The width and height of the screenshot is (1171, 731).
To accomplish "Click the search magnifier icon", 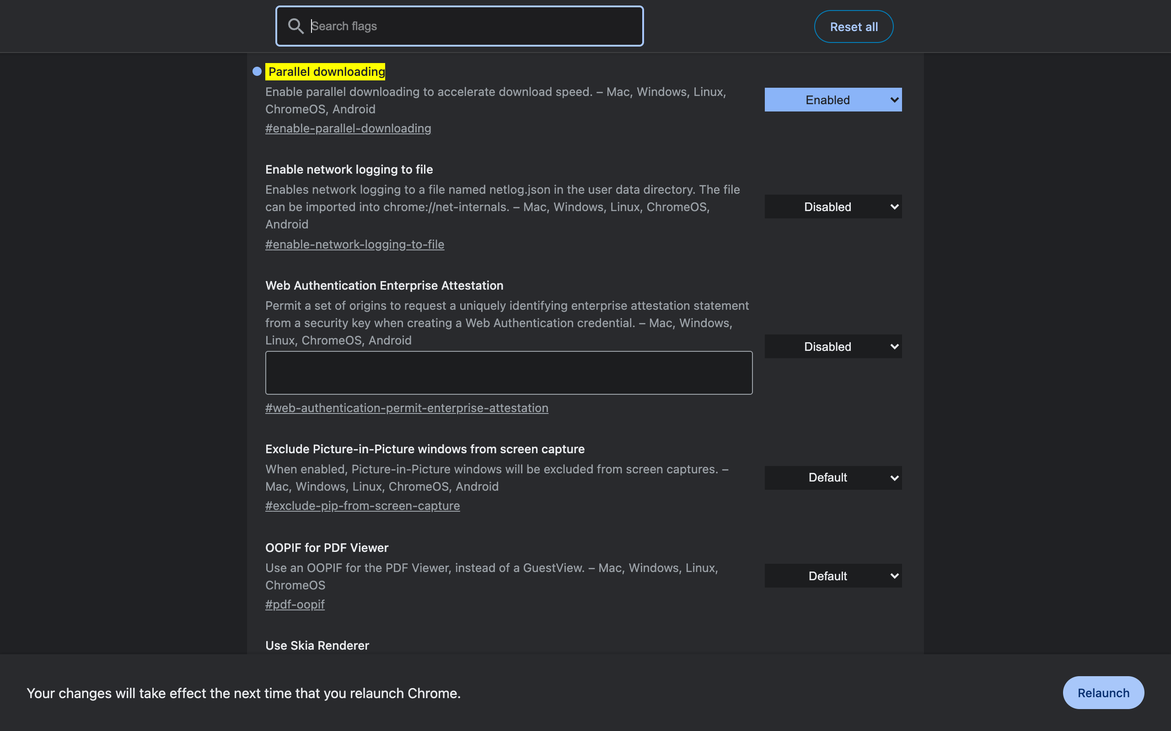I will tap(295, 26).
